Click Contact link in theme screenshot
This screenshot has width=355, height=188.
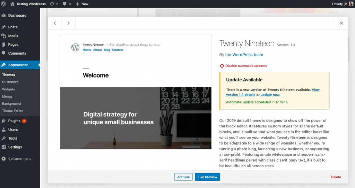pyautogui.click(x=118, y=50)
